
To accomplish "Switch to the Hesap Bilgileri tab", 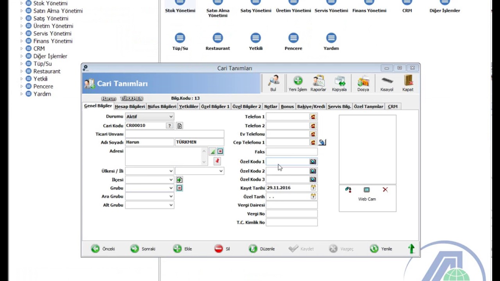I will click(x=130, y=107).
